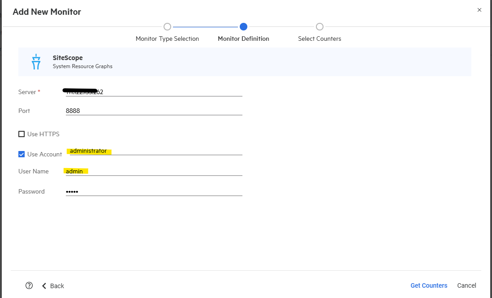
Task: Click the System Resource Graphs subtitle
Action: point(82,66)
